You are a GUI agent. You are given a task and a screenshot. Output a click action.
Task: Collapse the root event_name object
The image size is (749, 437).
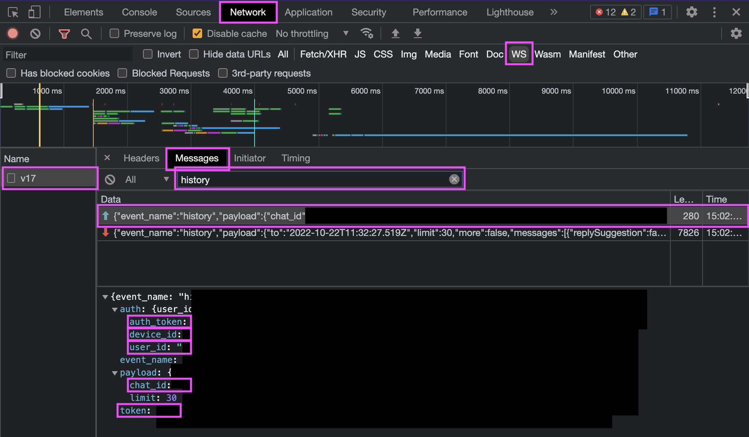[x=105, y=297]
